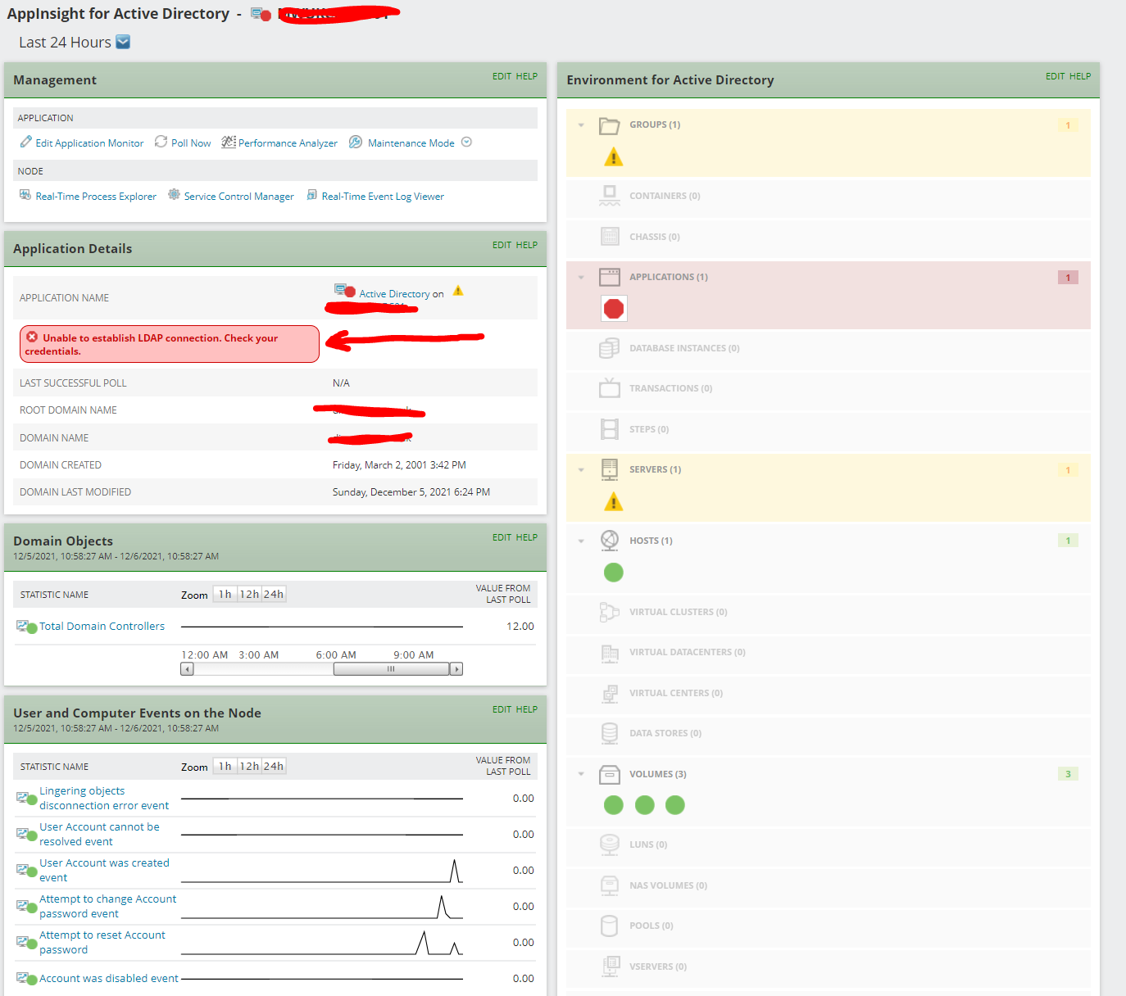Select 12h zoom in User and Computer Events
Screen dimensions: 1126x996
[249, 767]
